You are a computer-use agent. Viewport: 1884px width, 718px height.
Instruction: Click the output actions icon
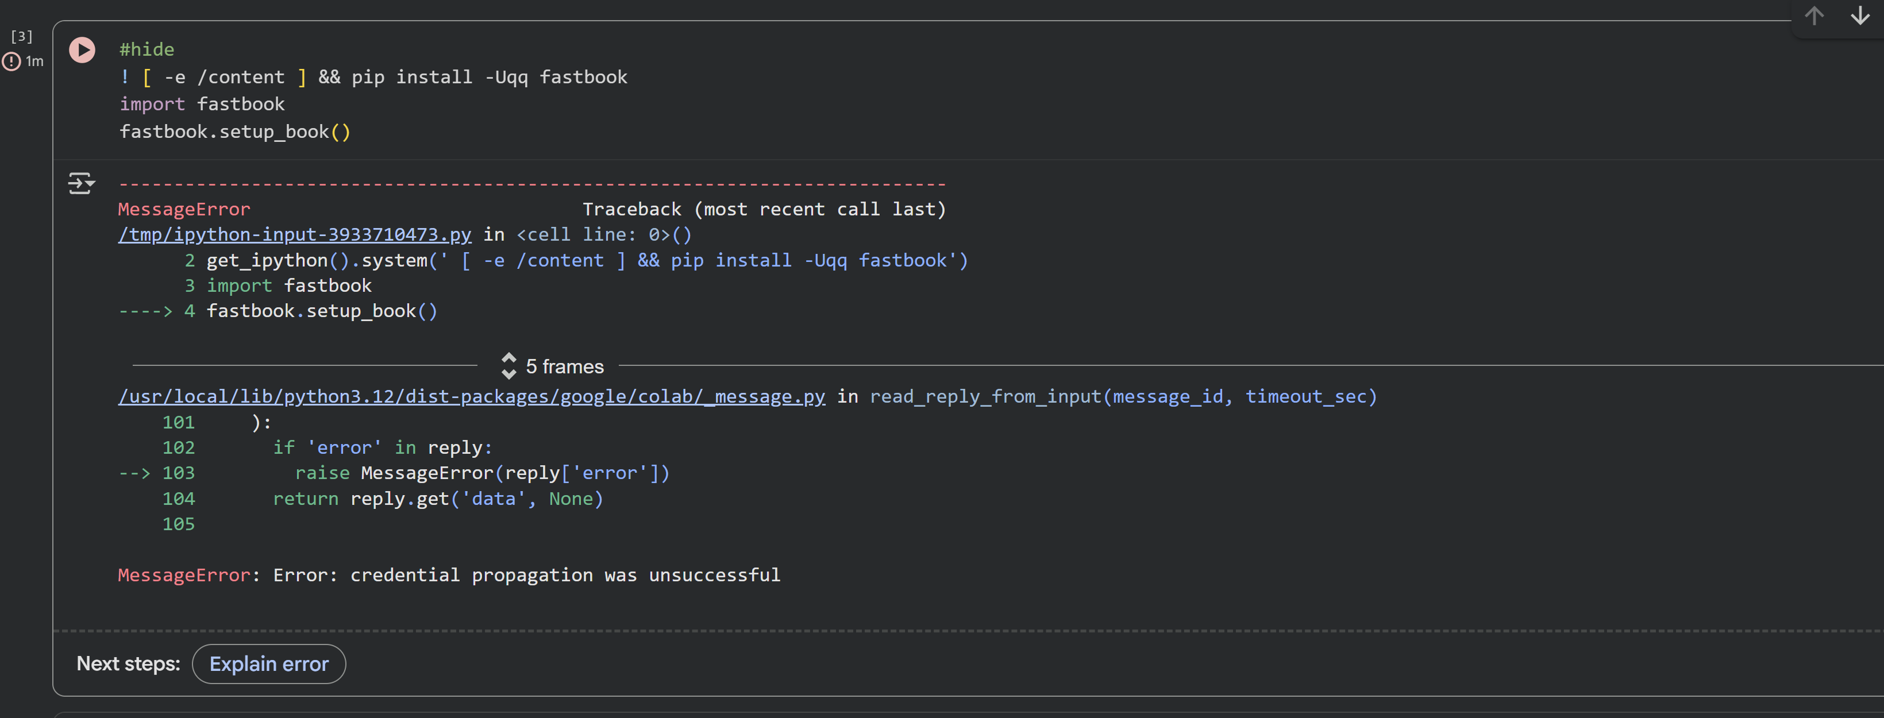[x=81, y=183]
